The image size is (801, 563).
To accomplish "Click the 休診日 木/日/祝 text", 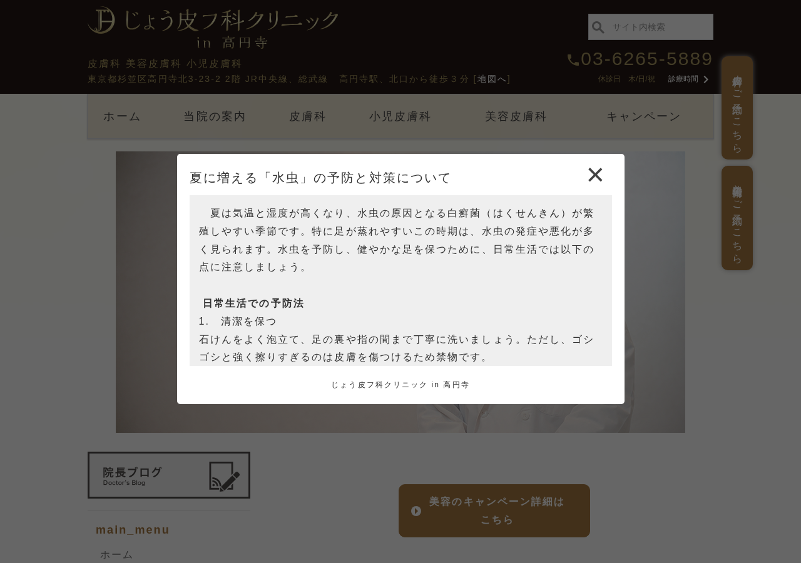I will tap(626, 79).
